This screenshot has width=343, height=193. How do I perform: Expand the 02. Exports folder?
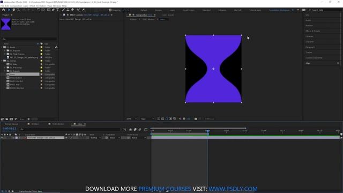click(5, 71)
